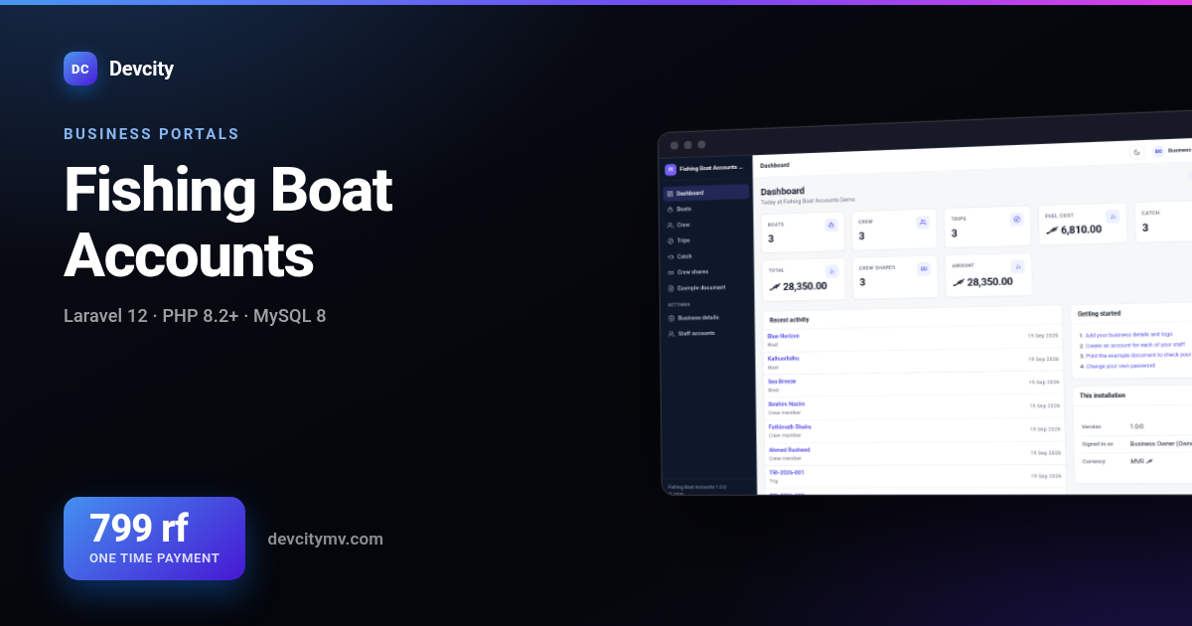Viewport: 1192px width, 626px height.
Task: Click 'Create an account for each' link
Action: [1137, 345]
